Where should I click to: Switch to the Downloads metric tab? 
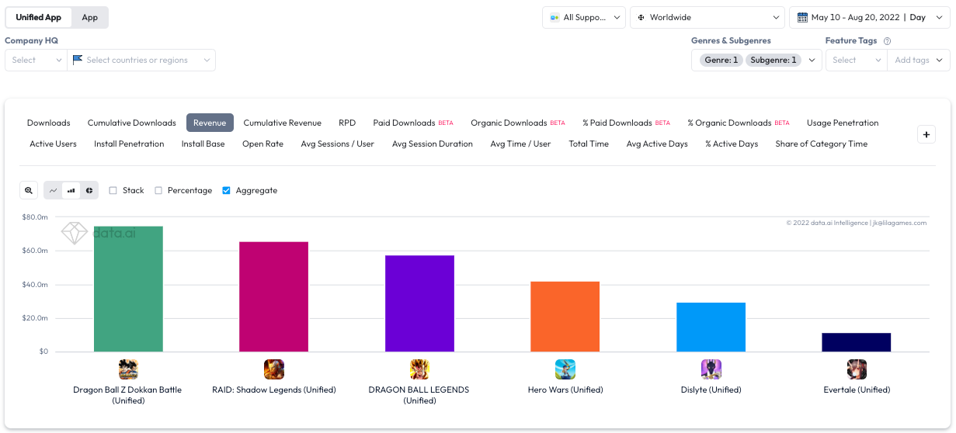click(x=49, y=123)
